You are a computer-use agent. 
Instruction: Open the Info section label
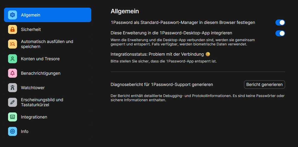(x=25, y=131)
